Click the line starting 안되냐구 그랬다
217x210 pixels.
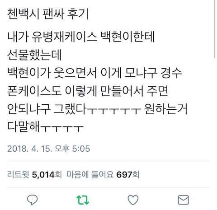click(97, 109)
